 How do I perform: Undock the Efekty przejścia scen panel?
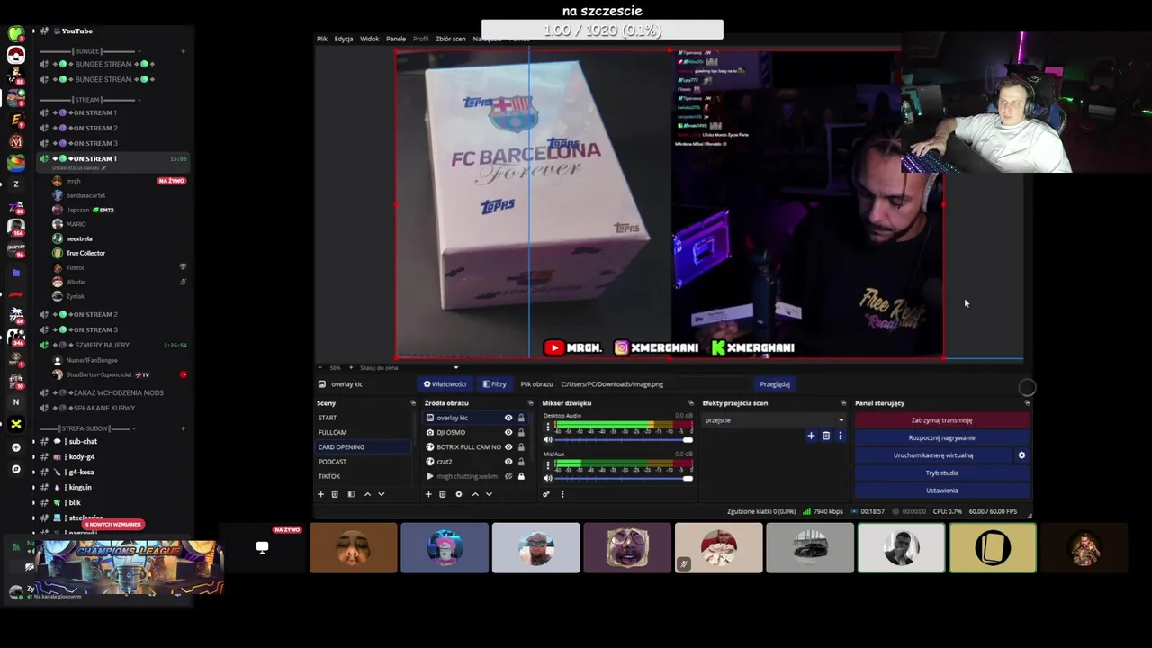tap(843, 403)
